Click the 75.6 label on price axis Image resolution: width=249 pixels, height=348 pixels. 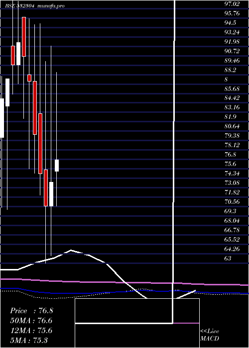[x=230, y=164]
